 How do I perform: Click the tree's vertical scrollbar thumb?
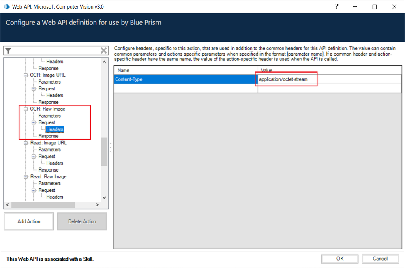click(x=104, y=152)
